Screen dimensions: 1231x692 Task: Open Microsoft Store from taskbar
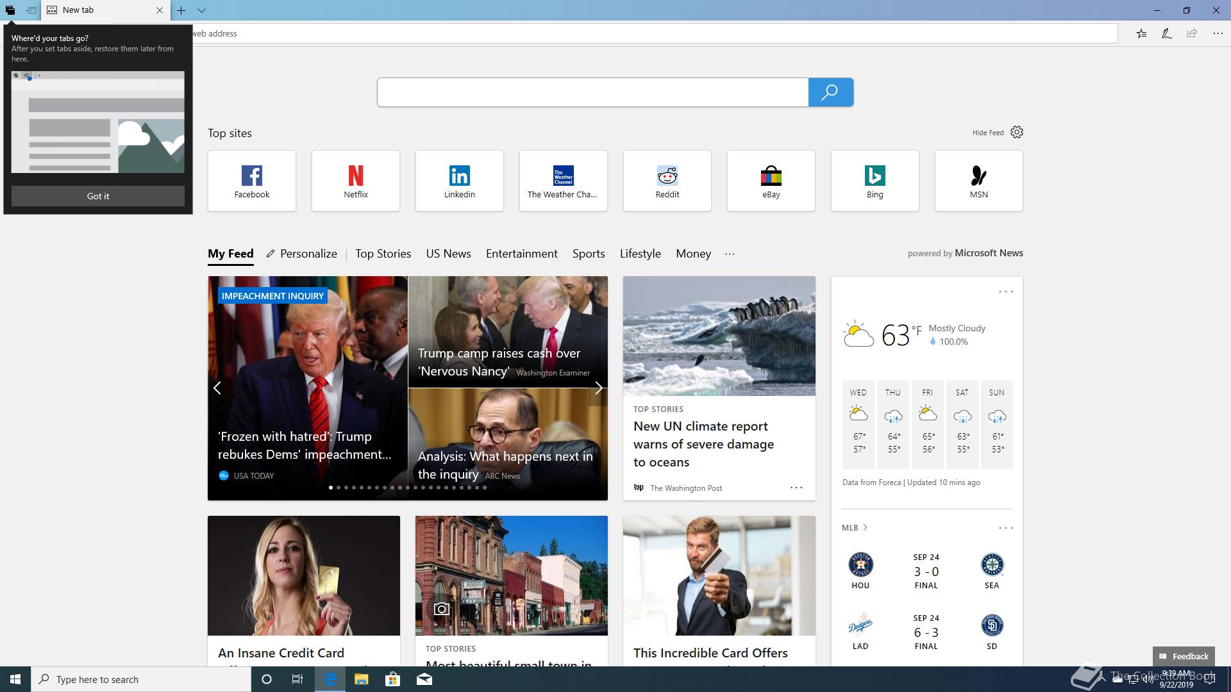coord(392,679)
